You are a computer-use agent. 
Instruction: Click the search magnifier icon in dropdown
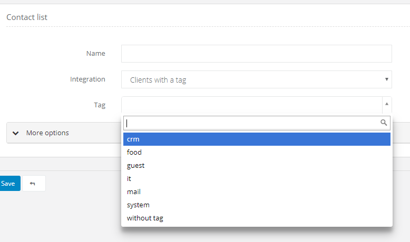[x=384, y=123]
